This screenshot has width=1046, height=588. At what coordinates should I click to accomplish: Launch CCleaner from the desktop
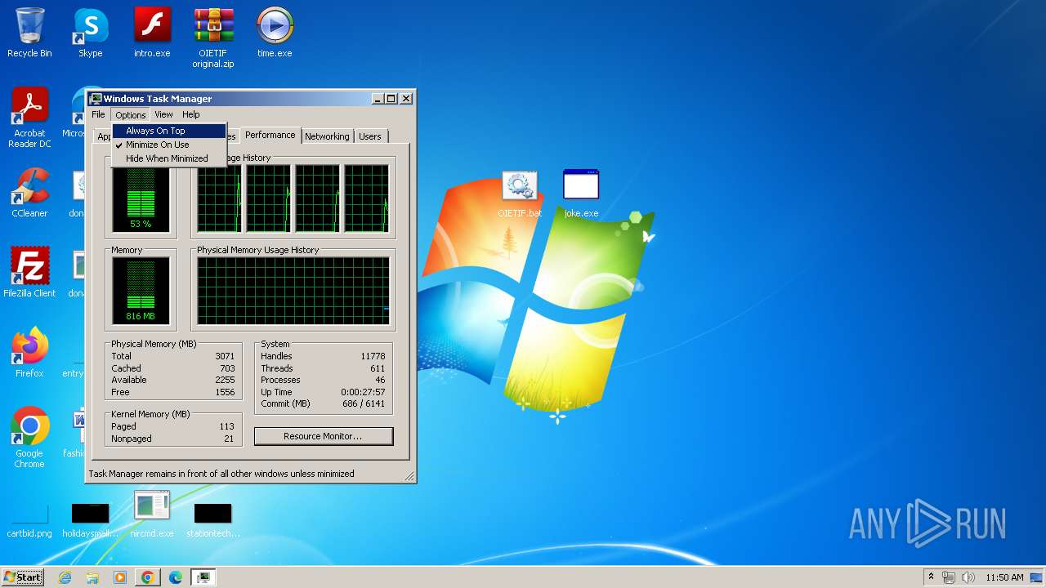pos(29,193)
